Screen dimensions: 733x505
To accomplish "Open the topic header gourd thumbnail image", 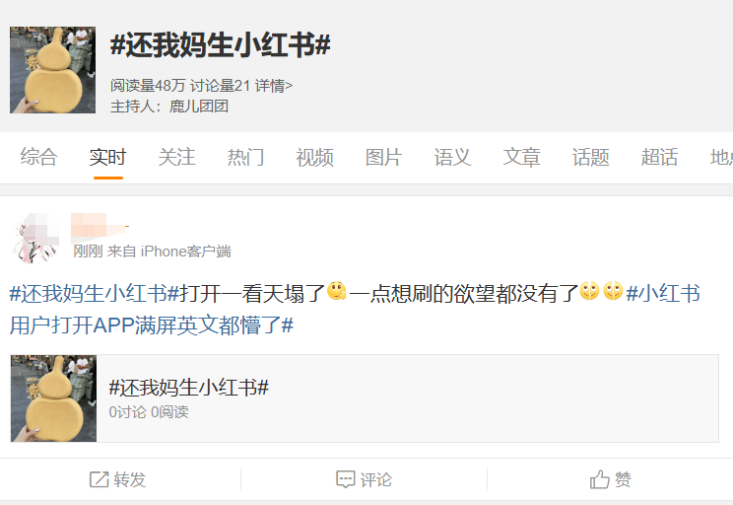I will click(53, 70).
